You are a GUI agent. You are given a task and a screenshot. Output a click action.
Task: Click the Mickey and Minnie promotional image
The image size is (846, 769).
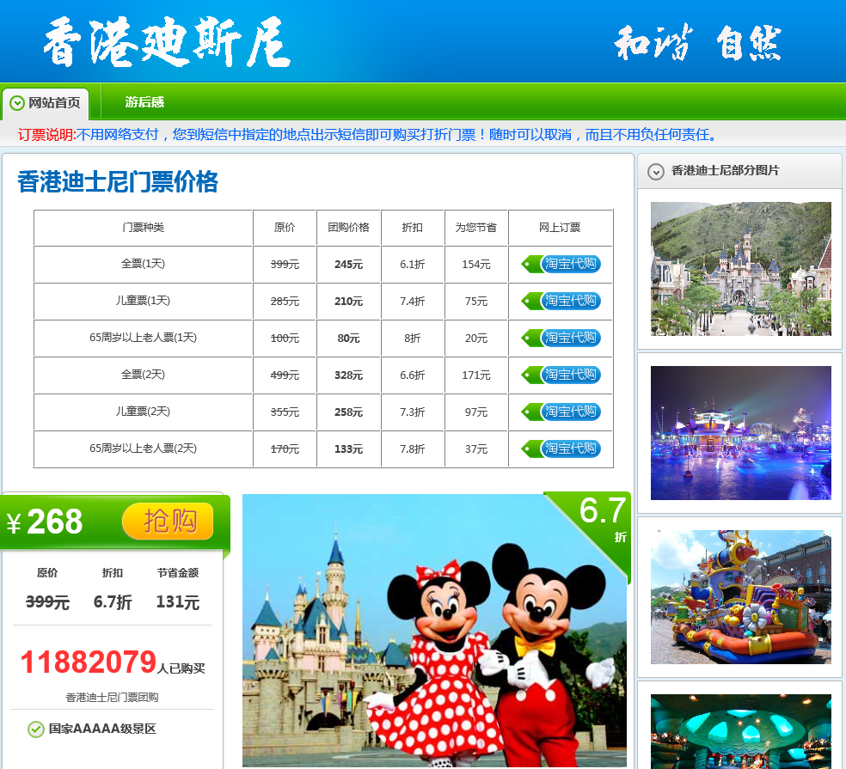click(434, 631)
